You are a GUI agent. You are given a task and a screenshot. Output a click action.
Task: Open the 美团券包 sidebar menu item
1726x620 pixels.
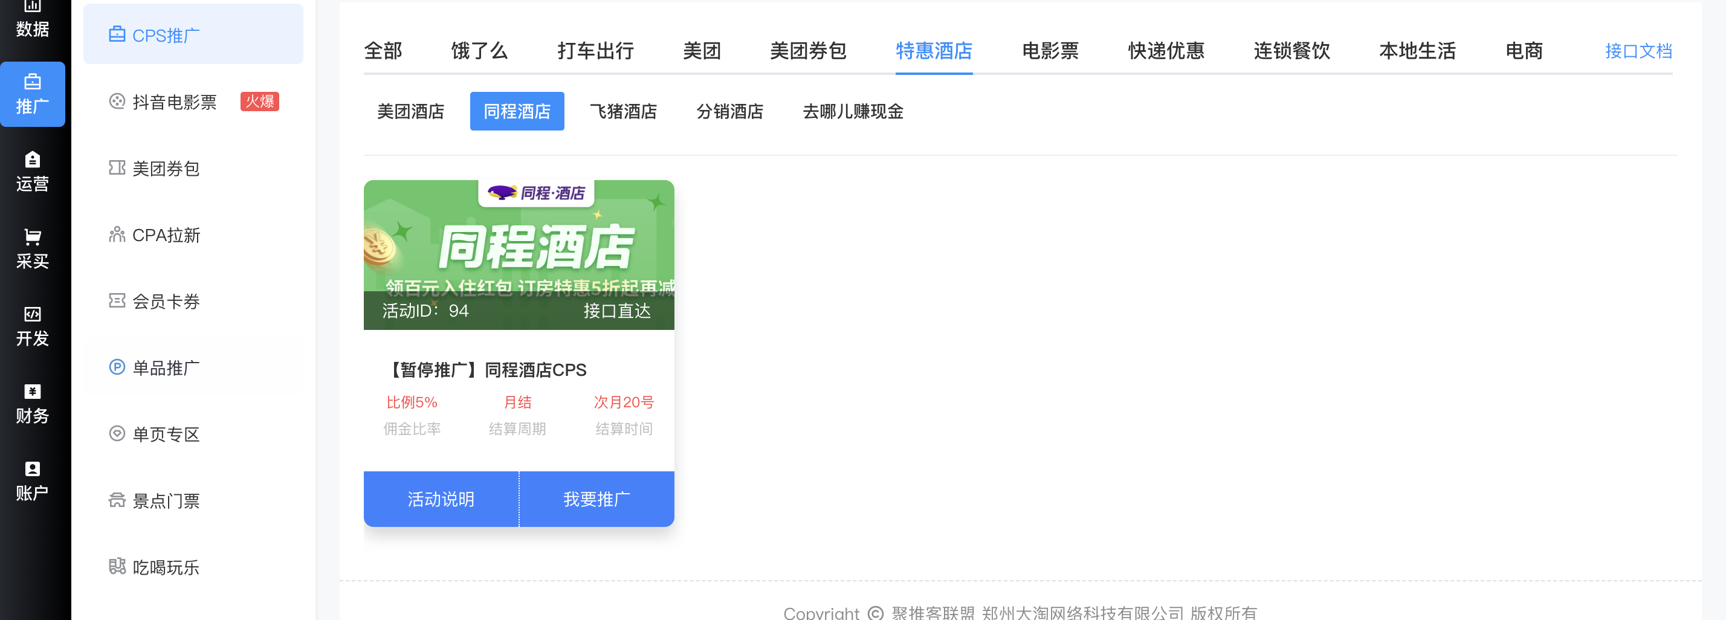pyautogui.click(x=166, y=168)
